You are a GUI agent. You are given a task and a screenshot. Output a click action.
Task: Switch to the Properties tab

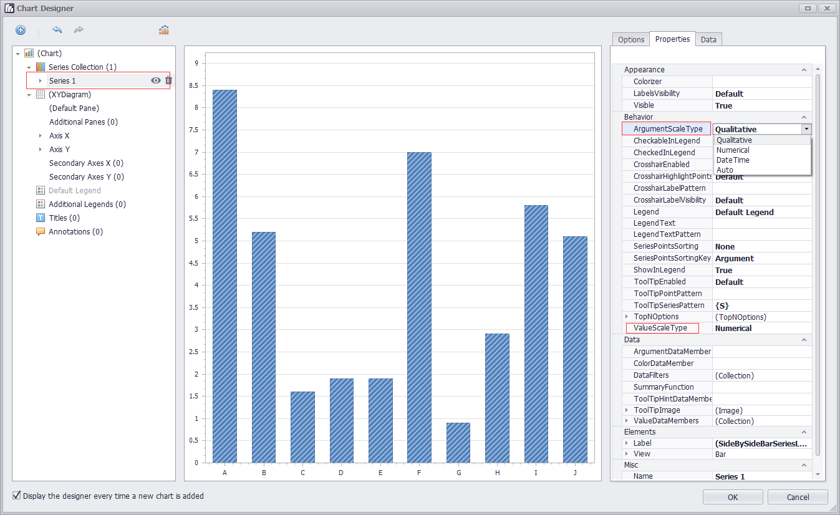[x=672, y=39]
